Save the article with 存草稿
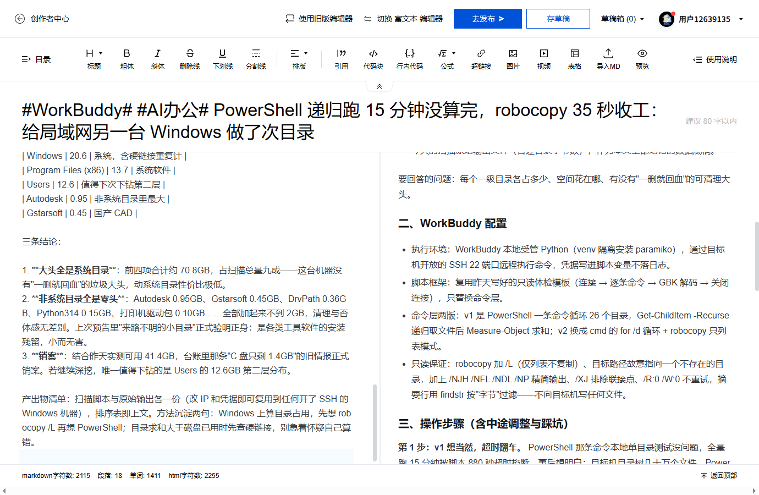 (x=558, y=19)
